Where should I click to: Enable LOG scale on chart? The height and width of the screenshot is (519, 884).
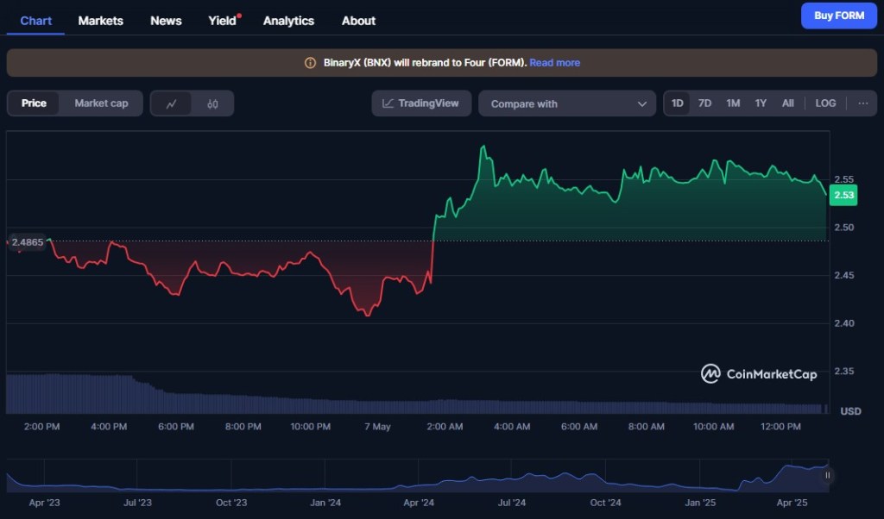[825, 103]
